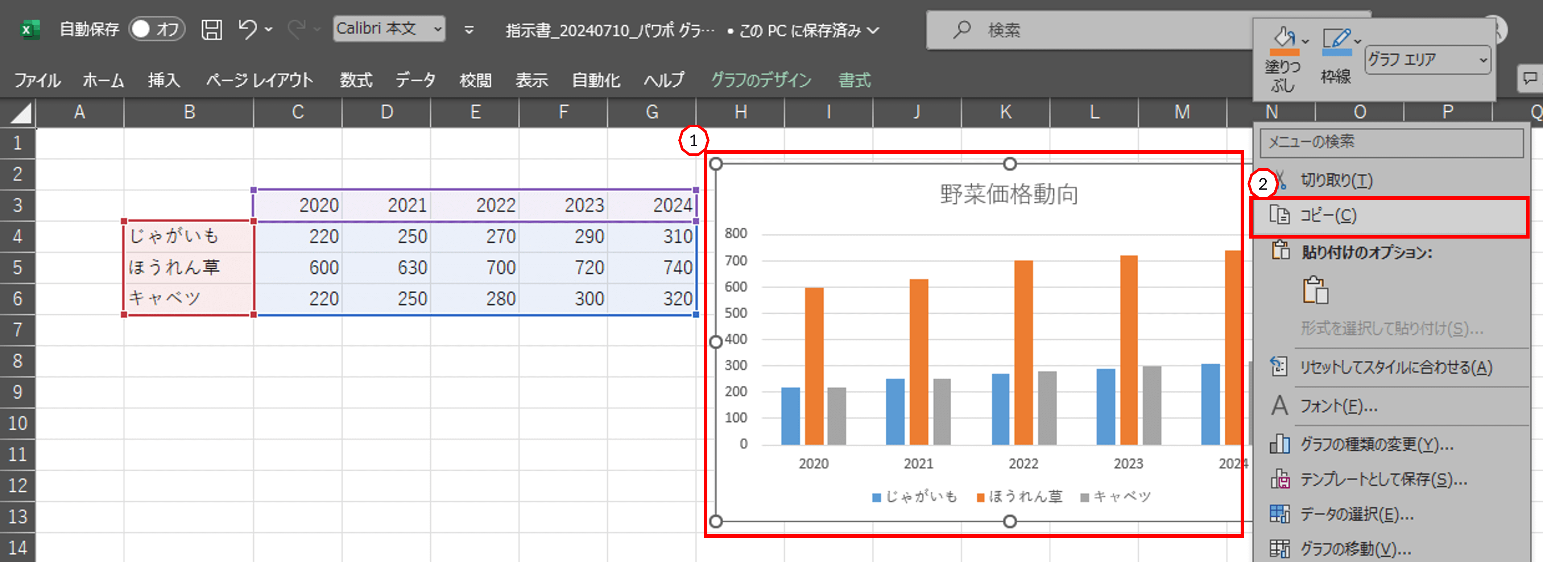Toggle the AutoSave switch (自動保存)
The image size is (1543, 562).
tap(156, 29)
